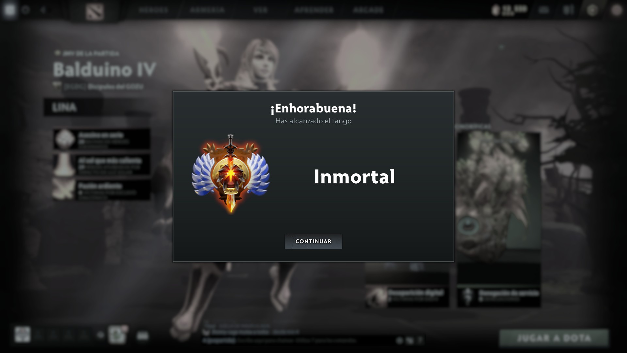
Task: Click the CONTINUAR button
Action: pos(313,241)
